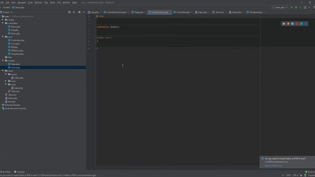Select Scratches and Consoles node

pos(14,108)
